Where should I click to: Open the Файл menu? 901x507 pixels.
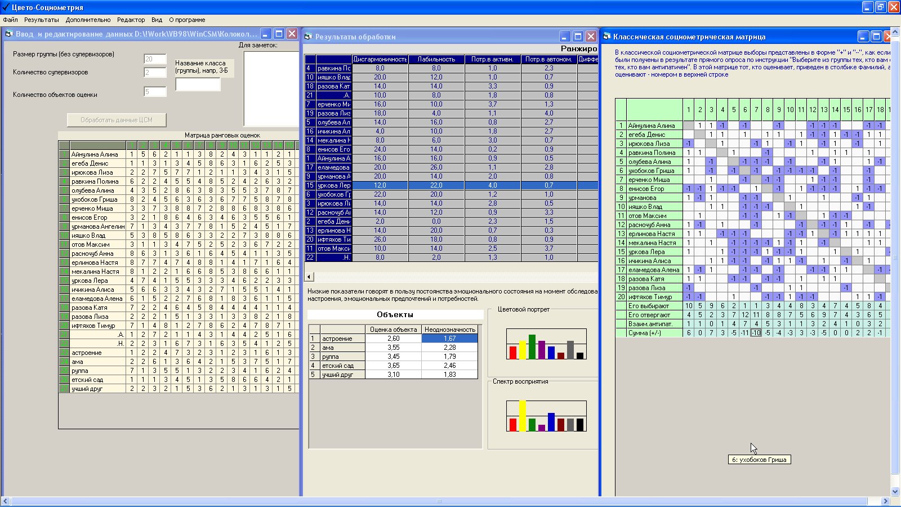(x=10, y=20)
